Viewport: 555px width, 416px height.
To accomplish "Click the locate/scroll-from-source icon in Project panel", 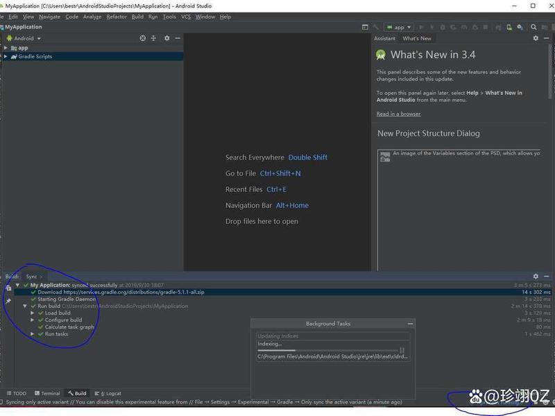I will click(143, 38).
